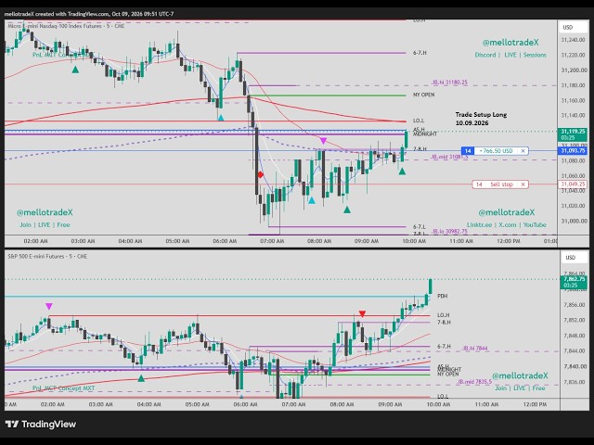The height and width of the screenshot is (445, 594).
Task: Select the magenta down-triangle on S&P chart
Action: [x=49, y=306]
